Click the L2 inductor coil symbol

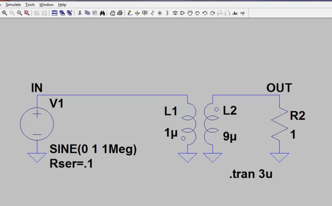point(211,124)
